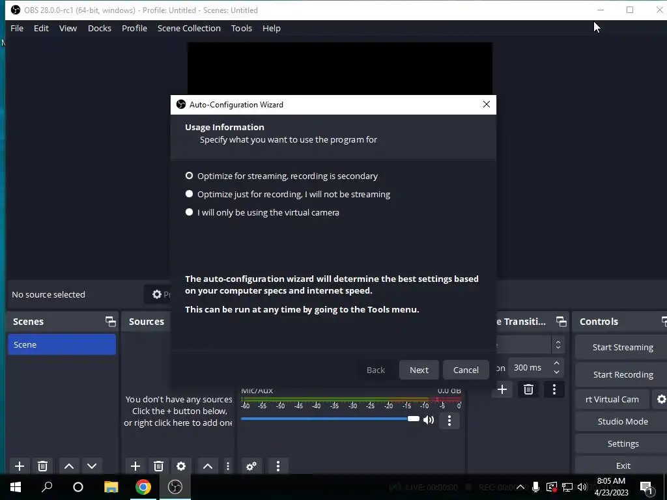Add a source with the plus icon
This screenshot has width=667, height=500.
[135, 466]
